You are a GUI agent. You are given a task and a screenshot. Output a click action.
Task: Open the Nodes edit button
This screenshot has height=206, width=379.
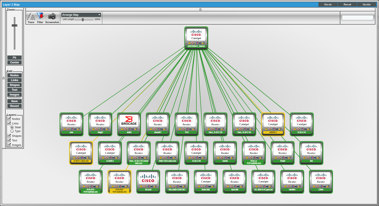pyautogui.click(x=14, y=75)
